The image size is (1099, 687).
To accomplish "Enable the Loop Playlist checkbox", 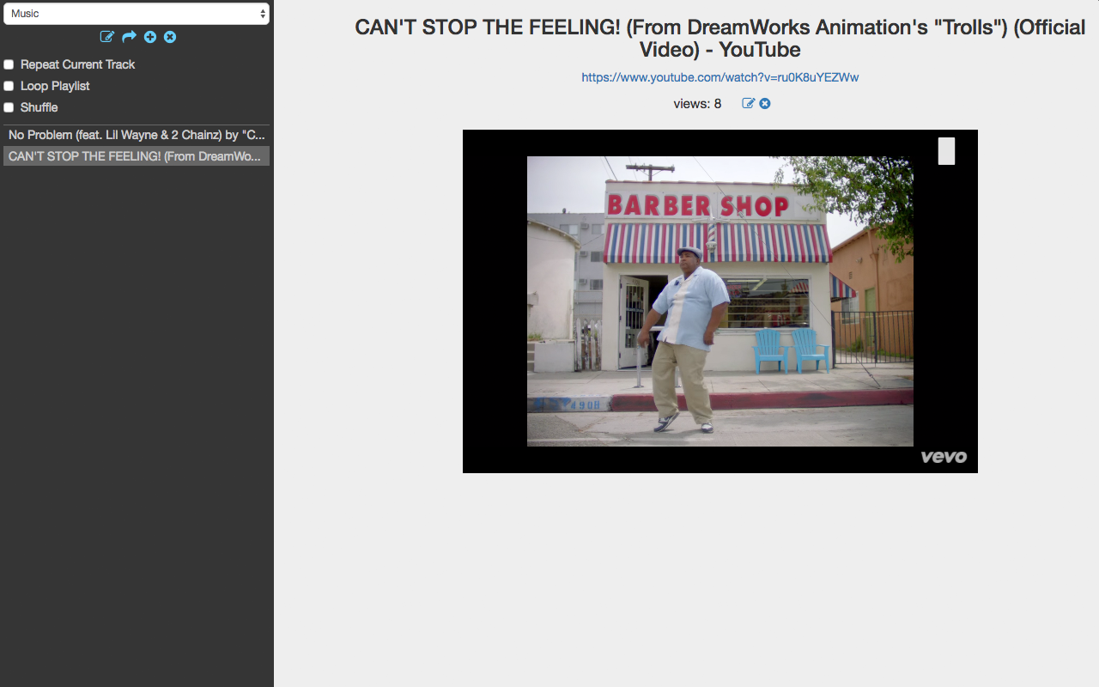I will [x=9, y=86].
